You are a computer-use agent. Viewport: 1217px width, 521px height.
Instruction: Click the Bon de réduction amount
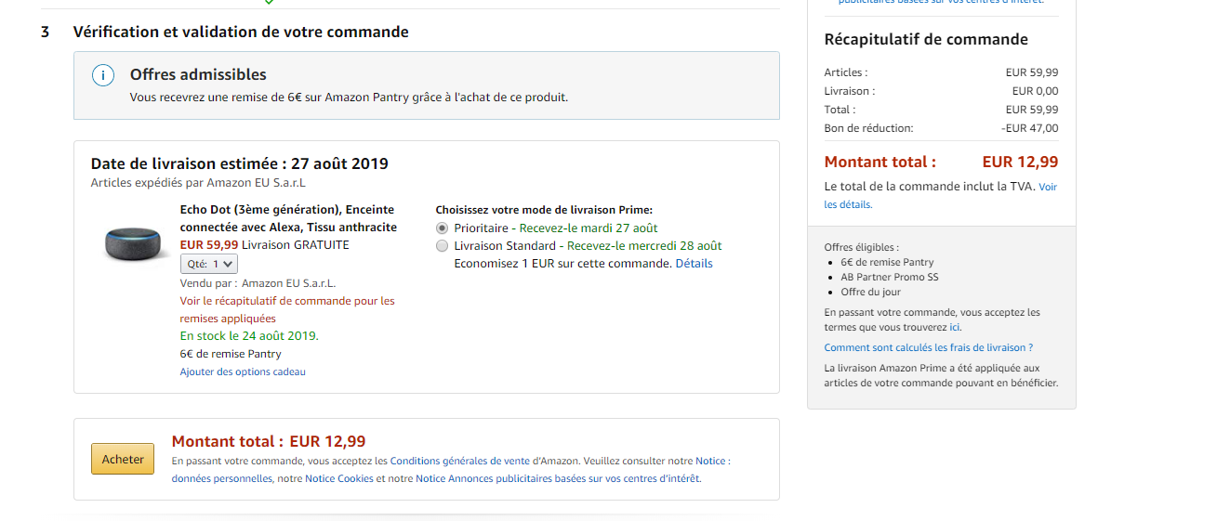point(1030,128)
